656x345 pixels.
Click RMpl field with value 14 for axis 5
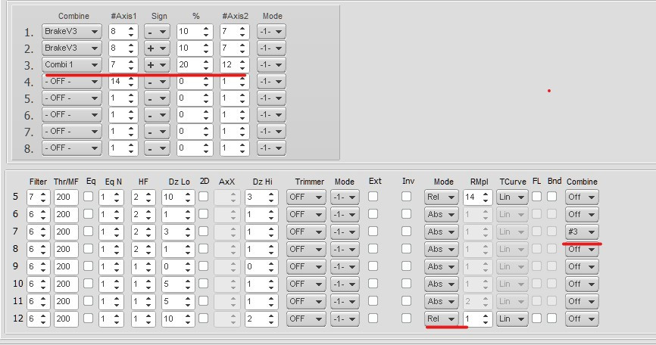pos(477,197)
